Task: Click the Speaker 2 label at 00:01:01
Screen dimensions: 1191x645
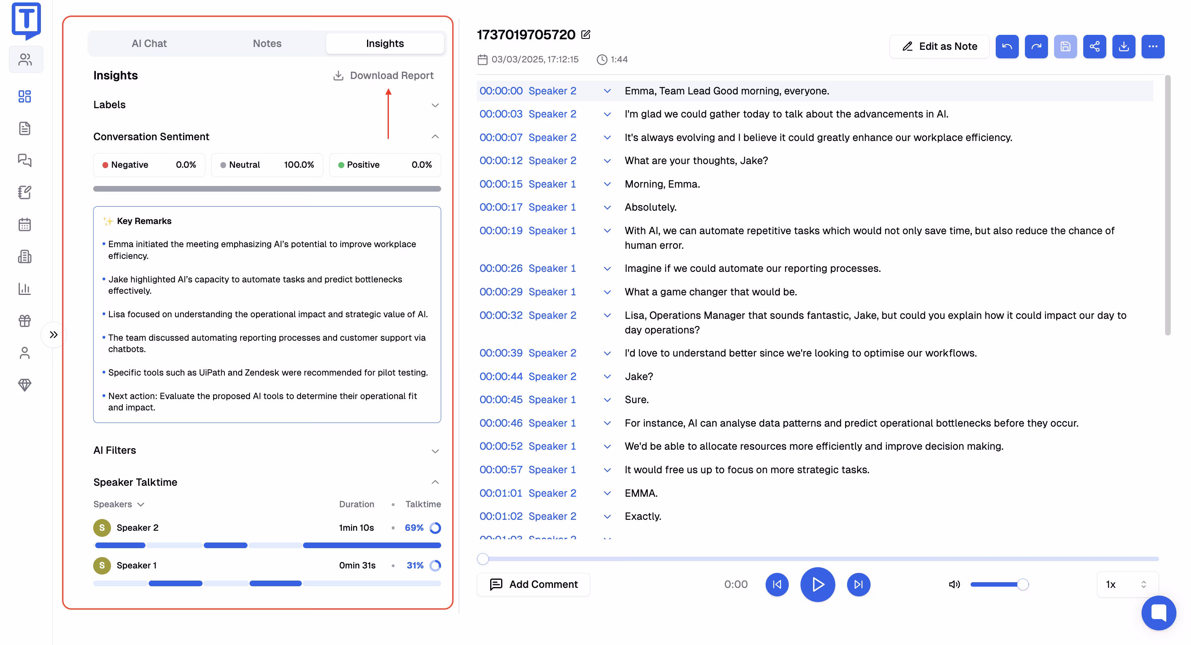Action: (x=552, y=493)
